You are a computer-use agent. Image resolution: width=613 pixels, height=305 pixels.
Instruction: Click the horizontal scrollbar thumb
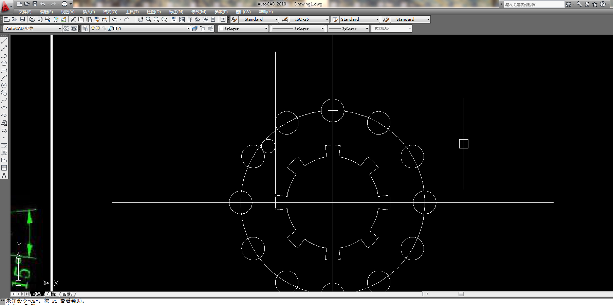[461, 294]
